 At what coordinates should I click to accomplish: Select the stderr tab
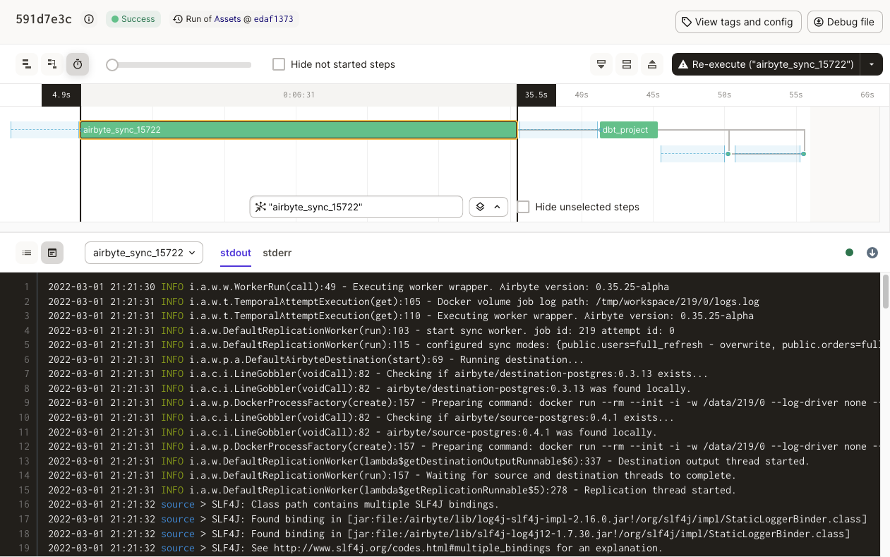[277, 253]
